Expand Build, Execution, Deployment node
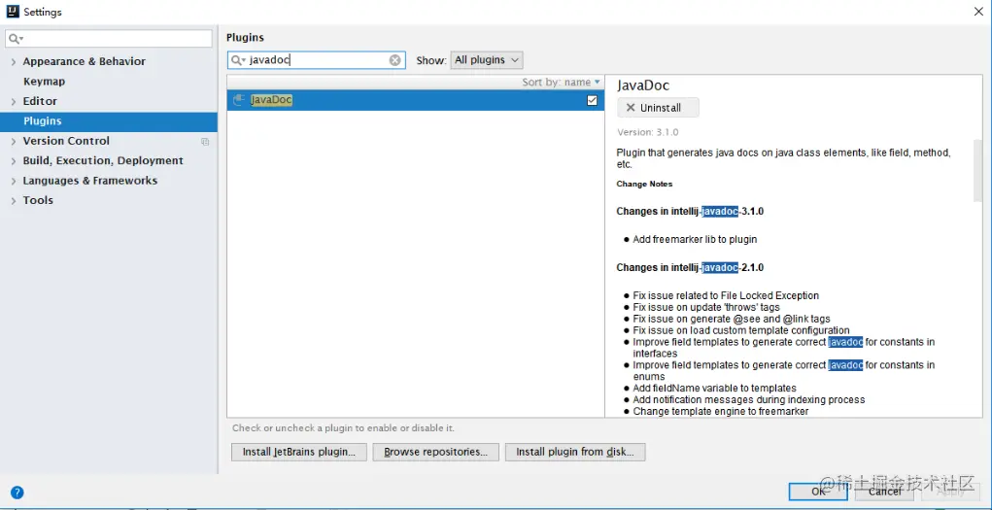992x510 pixels. (14, 161)
